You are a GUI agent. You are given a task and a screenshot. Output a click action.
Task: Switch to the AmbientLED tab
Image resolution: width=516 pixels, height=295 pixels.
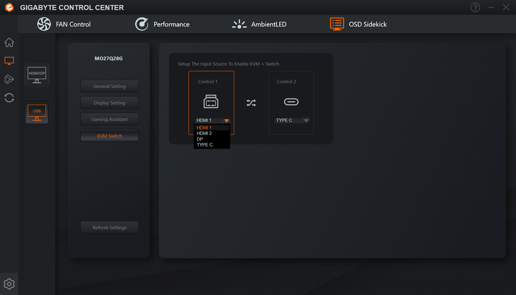(x=259, y=24)
